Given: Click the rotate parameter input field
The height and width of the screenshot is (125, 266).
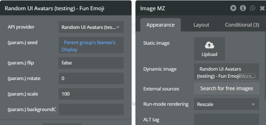Looking at the screenshot, I should click(x=91, y=78).
